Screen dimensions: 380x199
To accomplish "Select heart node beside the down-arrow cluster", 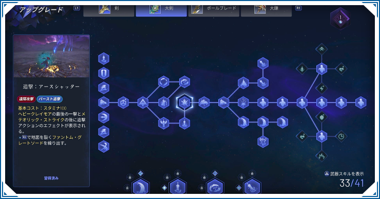I will point(341,69).
